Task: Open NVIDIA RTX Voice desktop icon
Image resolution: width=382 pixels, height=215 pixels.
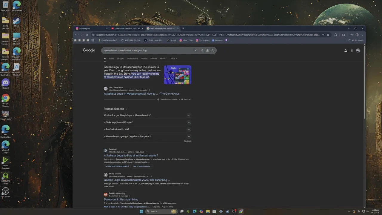Action: click(5, 178)
